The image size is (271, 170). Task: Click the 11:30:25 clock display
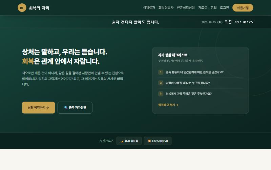pos(244,22)
